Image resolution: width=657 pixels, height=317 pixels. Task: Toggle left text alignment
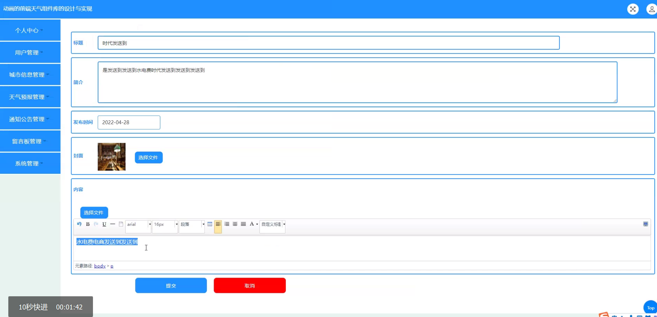click(218, 224)
